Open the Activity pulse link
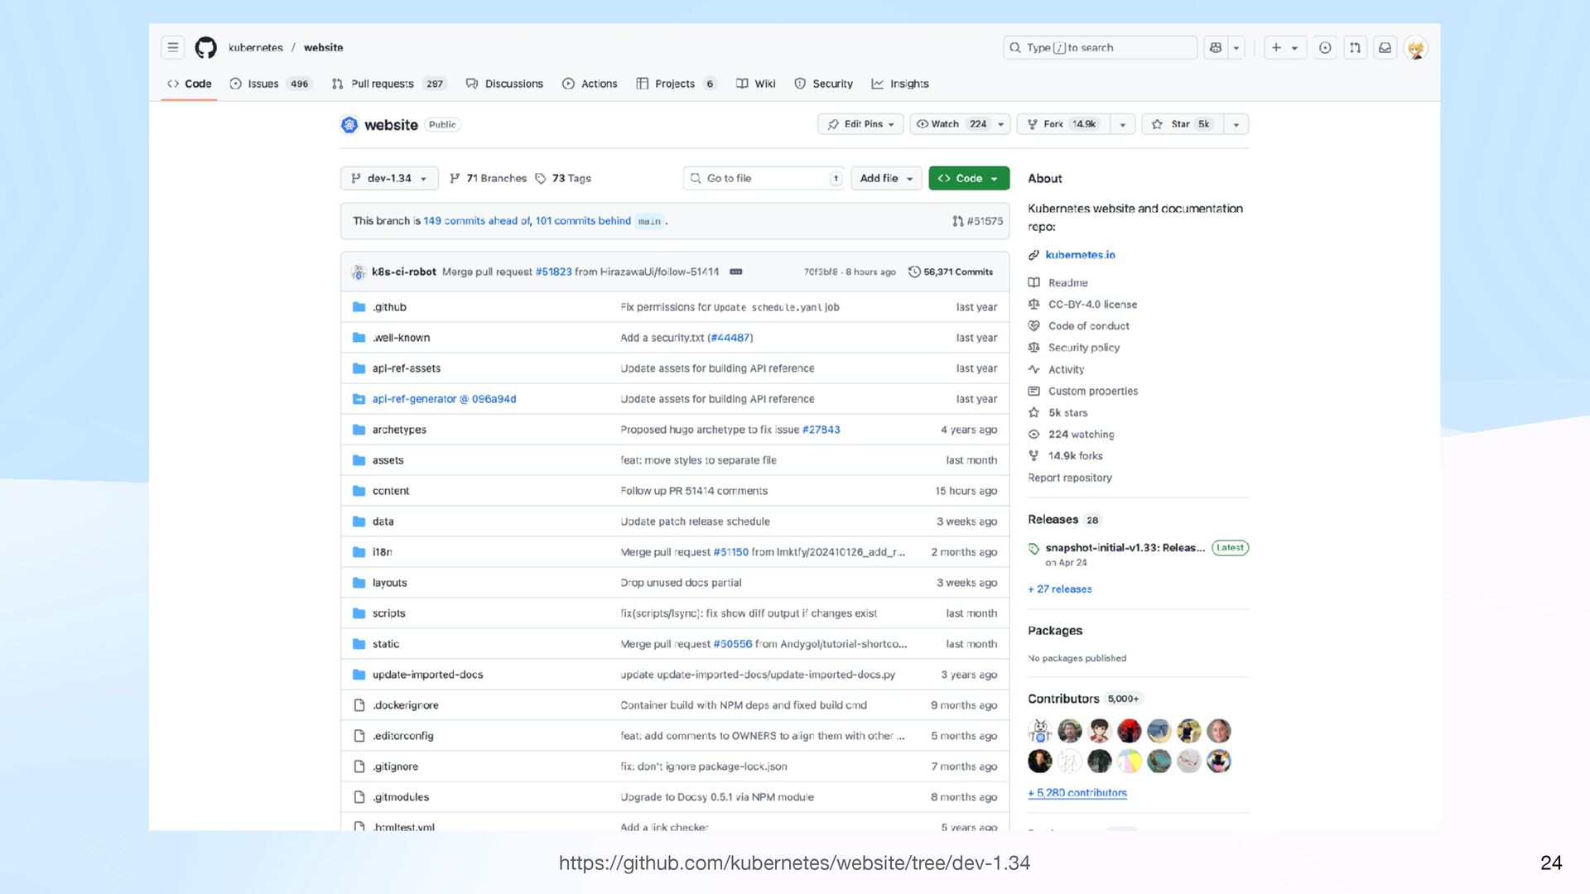This screenshot has height=894, width=1590. pyautogui.click(x=1057, y=370)
